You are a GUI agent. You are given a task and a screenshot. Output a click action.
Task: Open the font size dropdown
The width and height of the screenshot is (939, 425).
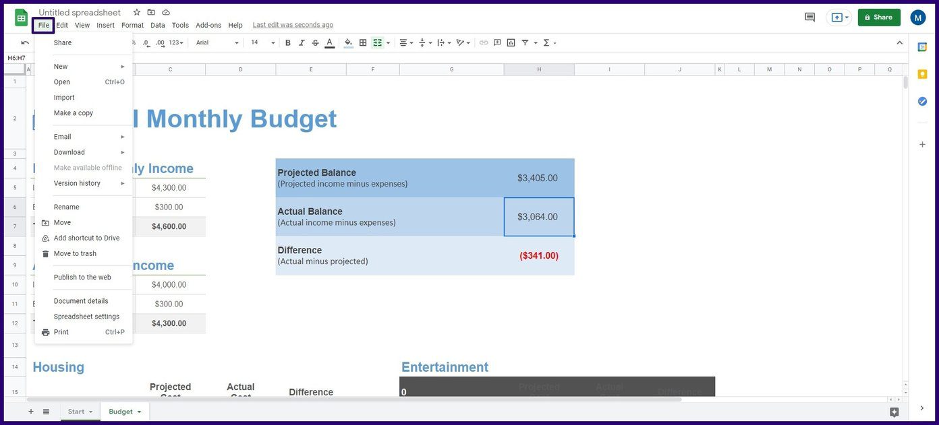263,42
